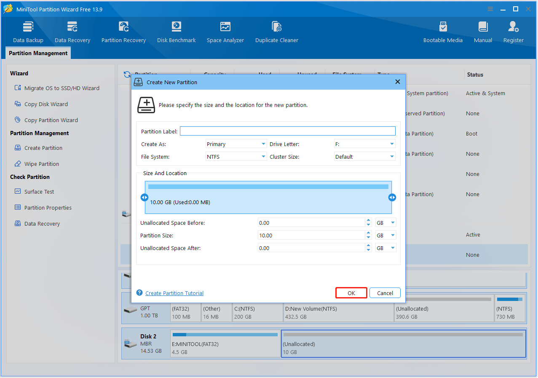Click the right partition size slider handle
This screenshot has width=538, height=378.
pos(392,197)
